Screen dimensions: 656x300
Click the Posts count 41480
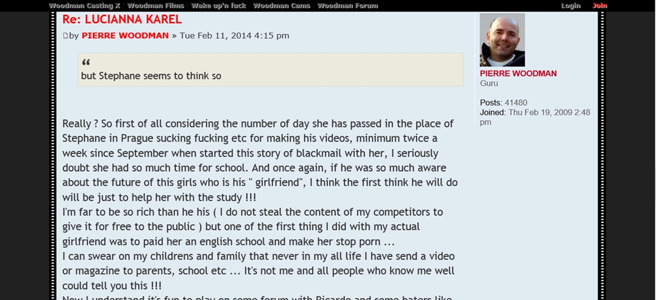[x=516, y=103]
